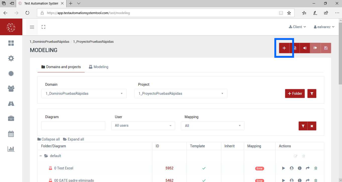Click the briefcase icon in sidebar

click(x=11, y=118)
